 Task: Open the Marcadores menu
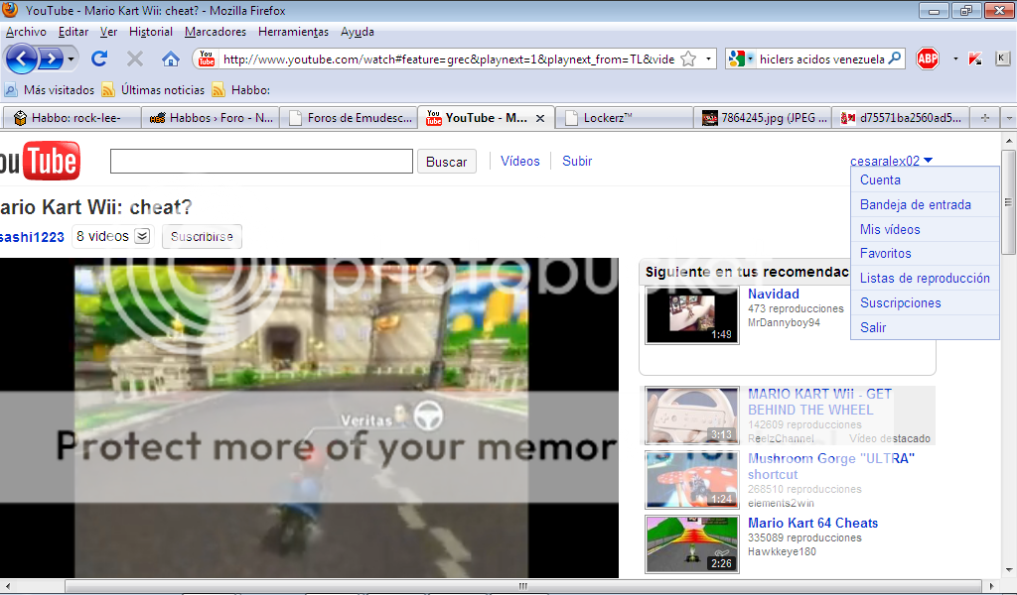pyautogui.click(x=216, y=32)
